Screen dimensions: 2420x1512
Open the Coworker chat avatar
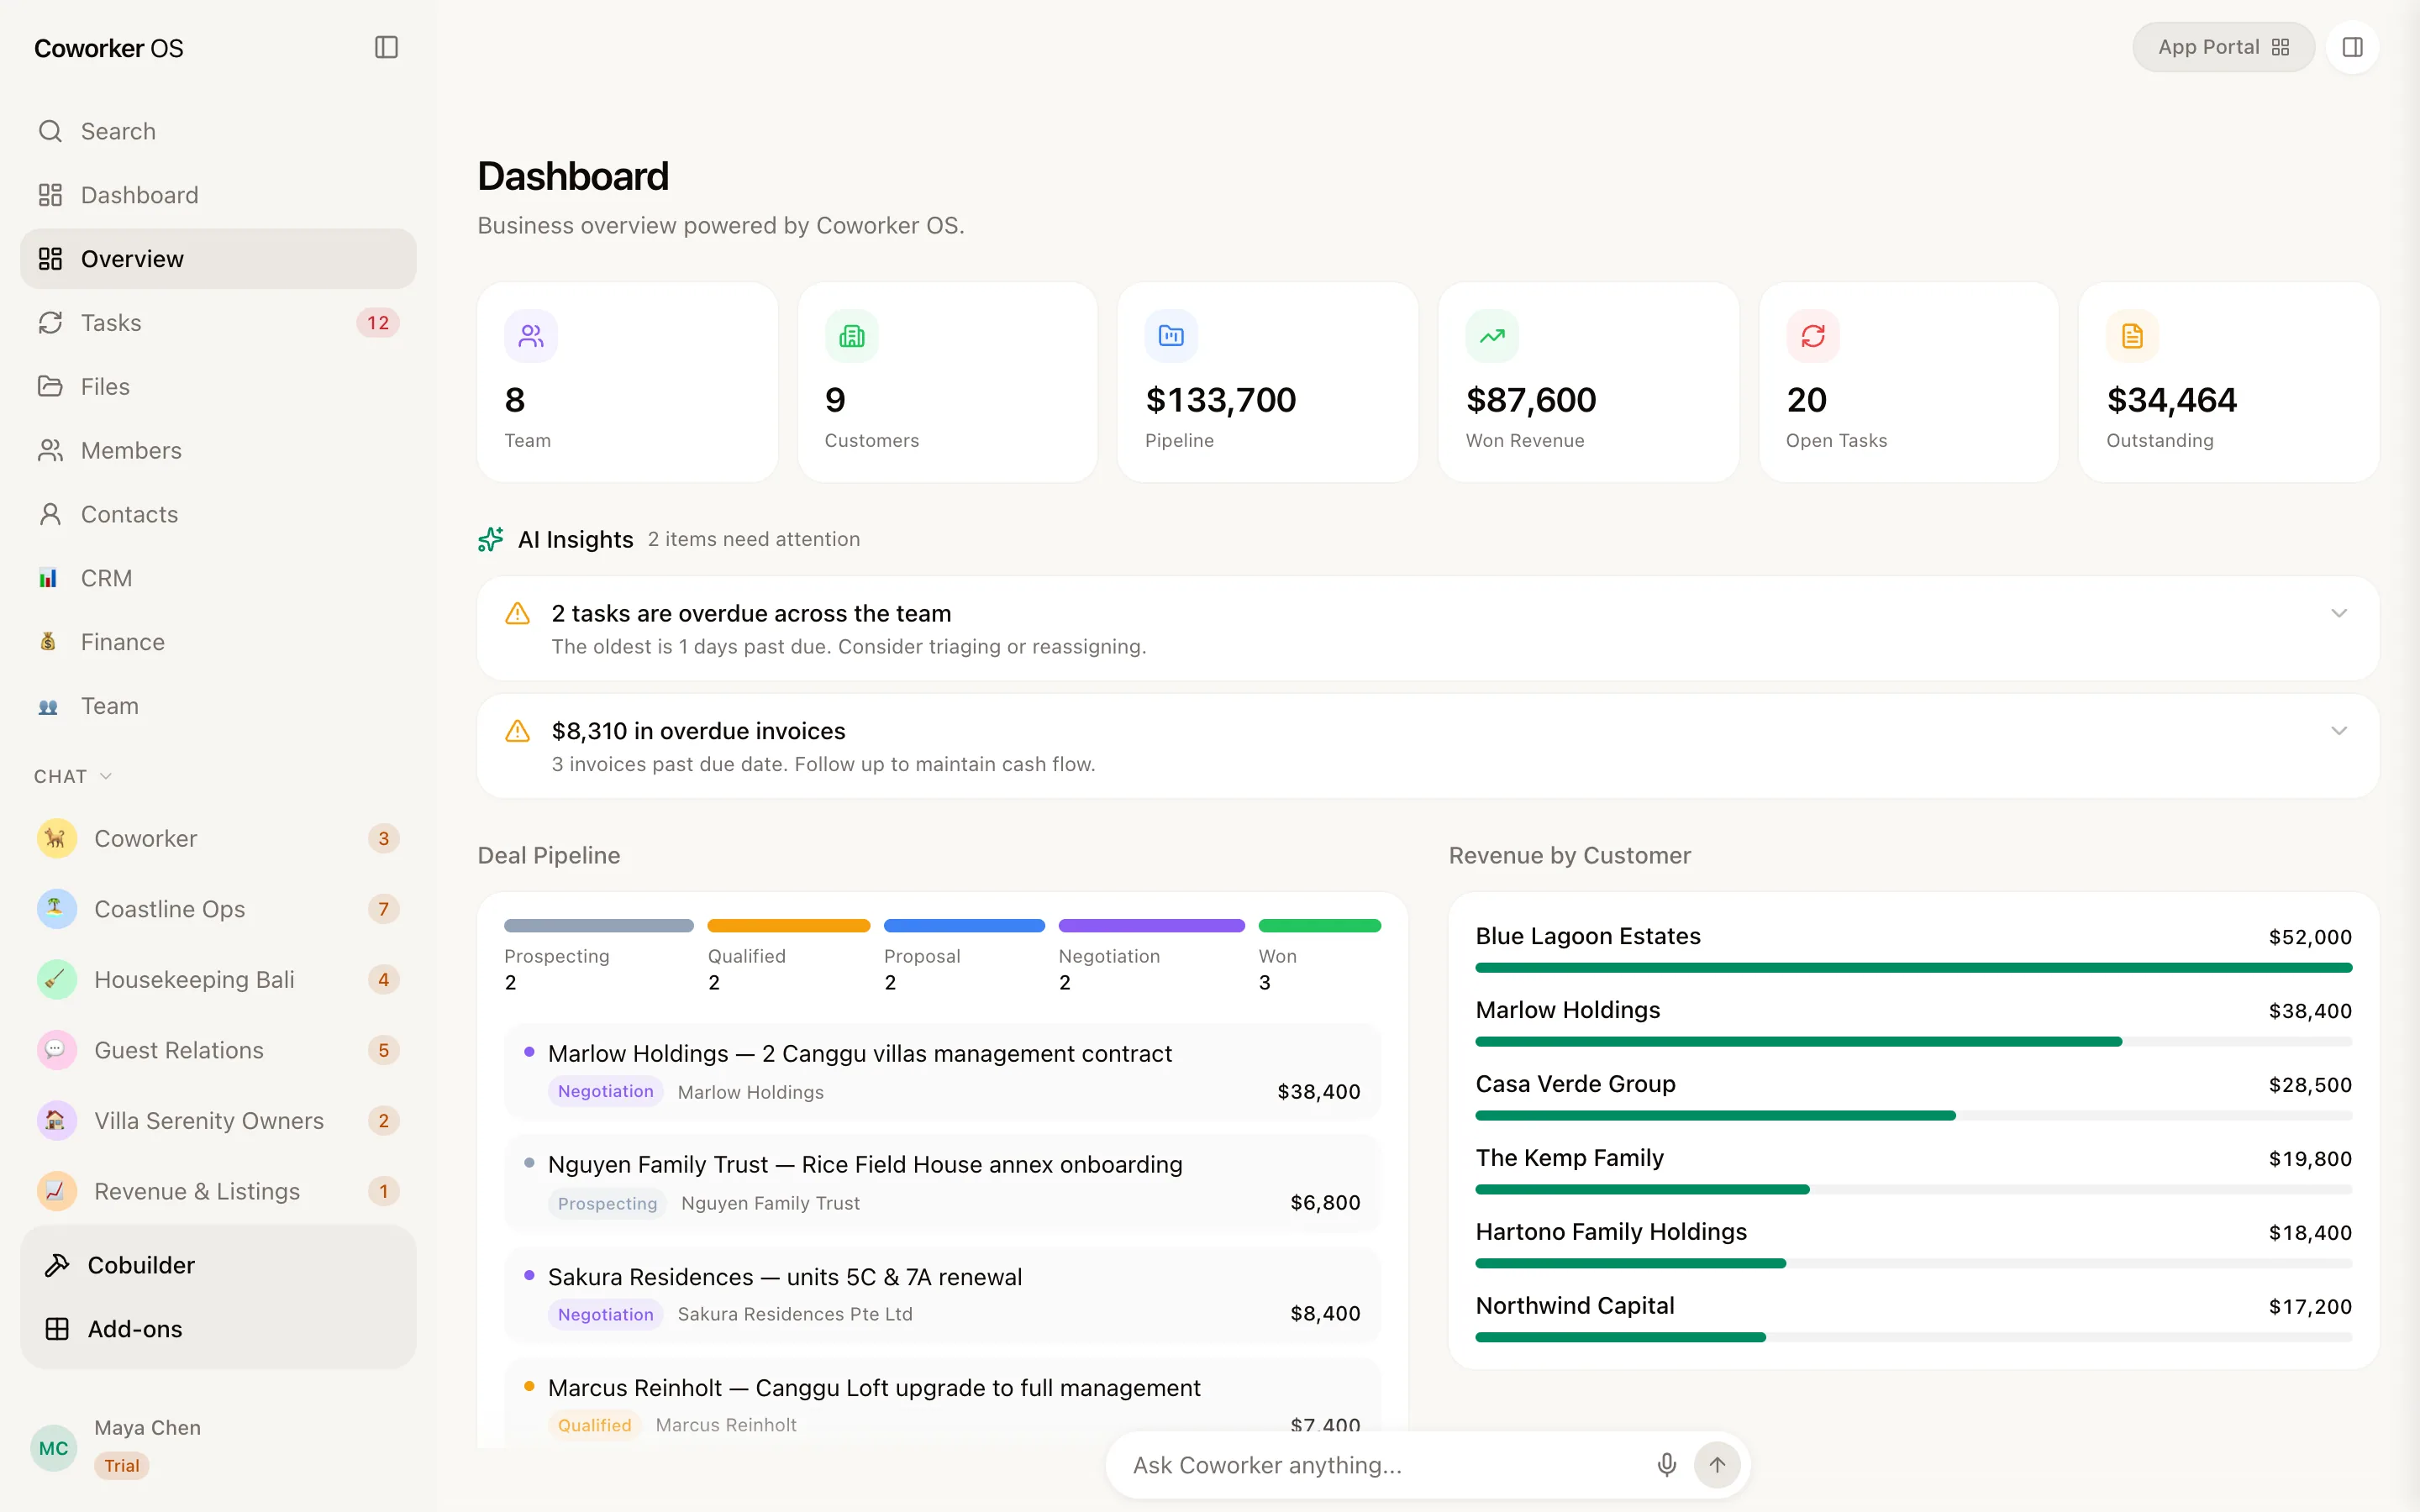point(56,838)
